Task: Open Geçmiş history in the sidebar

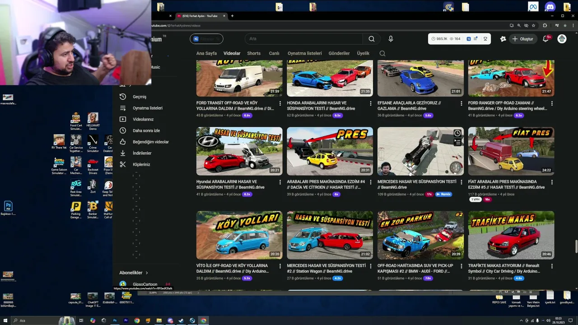Action: click(x=139, y=97)
